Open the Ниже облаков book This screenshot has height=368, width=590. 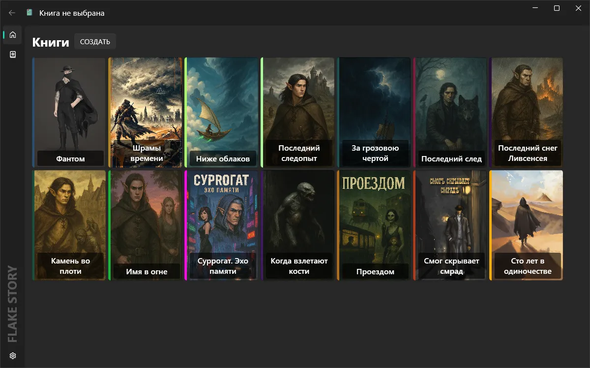[x=222, y=112]
